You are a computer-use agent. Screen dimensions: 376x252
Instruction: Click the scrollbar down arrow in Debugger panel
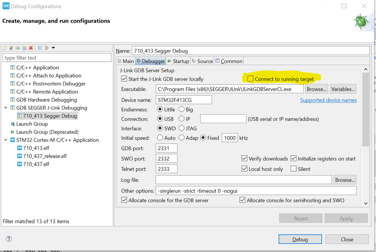(366, 203)
